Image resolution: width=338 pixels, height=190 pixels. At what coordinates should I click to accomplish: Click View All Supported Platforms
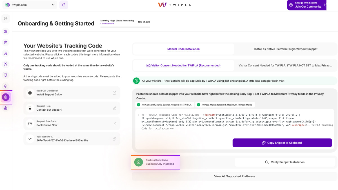pos(234,176)
